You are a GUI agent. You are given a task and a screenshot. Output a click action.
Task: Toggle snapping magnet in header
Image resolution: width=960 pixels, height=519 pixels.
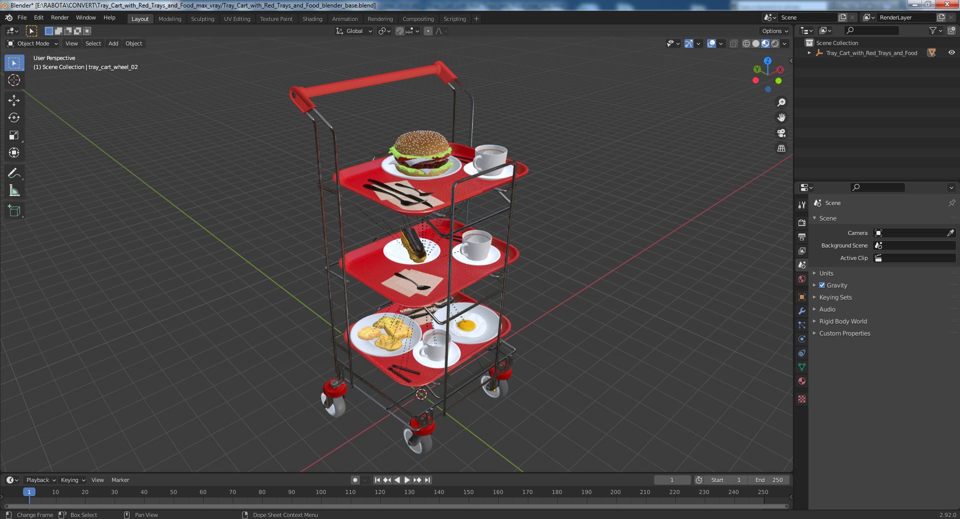[400, 31]
